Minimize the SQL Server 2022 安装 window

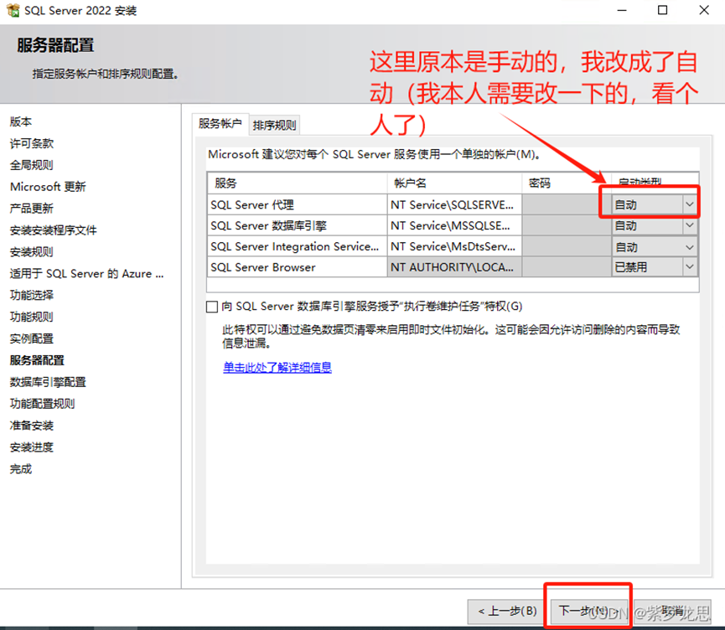(x=622, y=10)
